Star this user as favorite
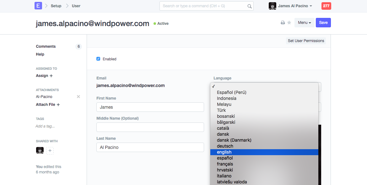Image resolution: width=367 pixels, height=185 pixels. [289, 23]
